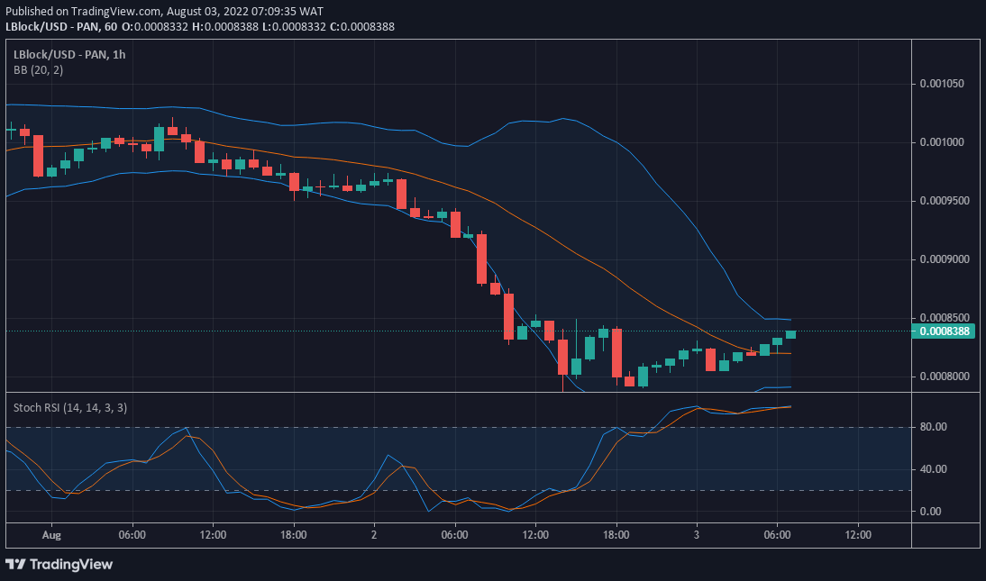Click the TradingView logo at the bottom

(x=59, y=564)
